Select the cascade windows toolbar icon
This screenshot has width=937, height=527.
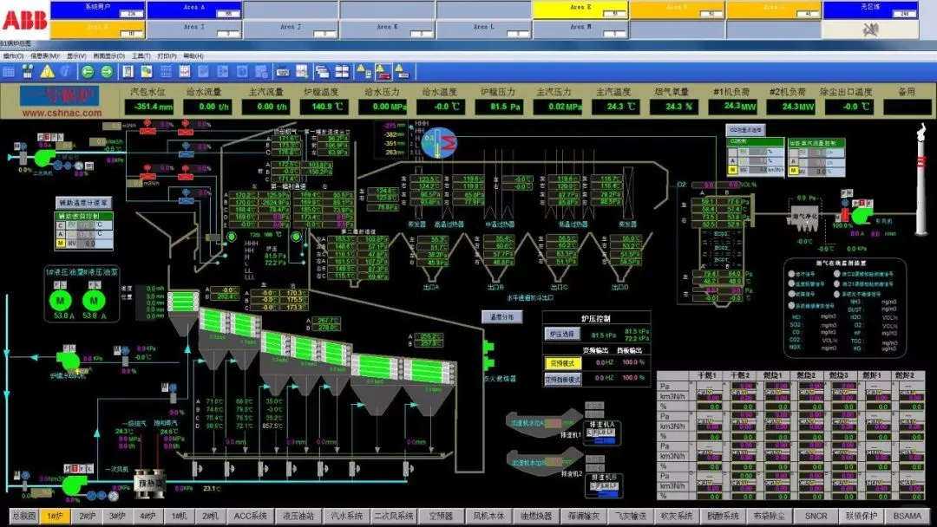[323, 72]
